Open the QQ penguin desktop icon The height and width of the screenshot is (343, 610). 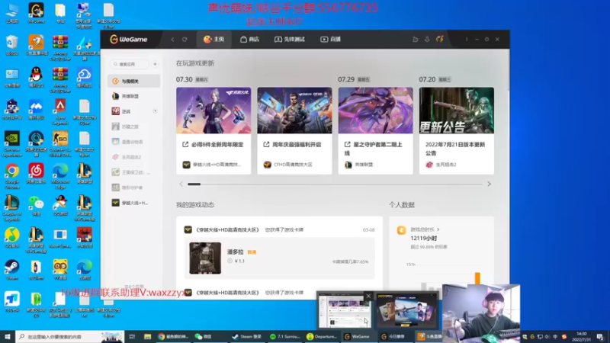pyautogui.click(x=36, y=77)
